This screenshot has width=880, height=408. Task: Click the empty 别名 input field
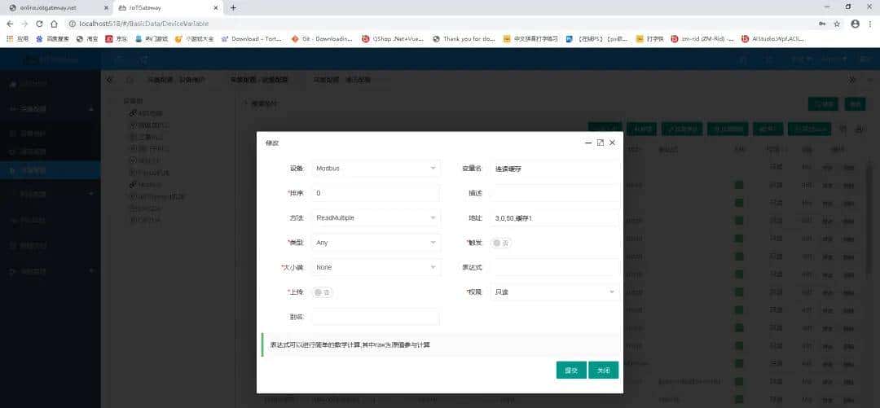click(x=376, y=317)
